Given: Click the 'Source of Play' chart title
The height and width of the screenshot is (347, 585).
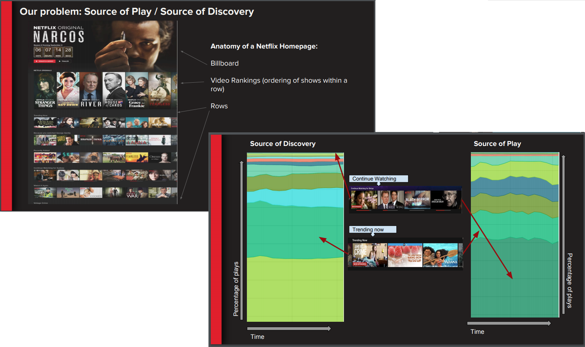Looking at the screenshot, I should click(x=497, y=144).
